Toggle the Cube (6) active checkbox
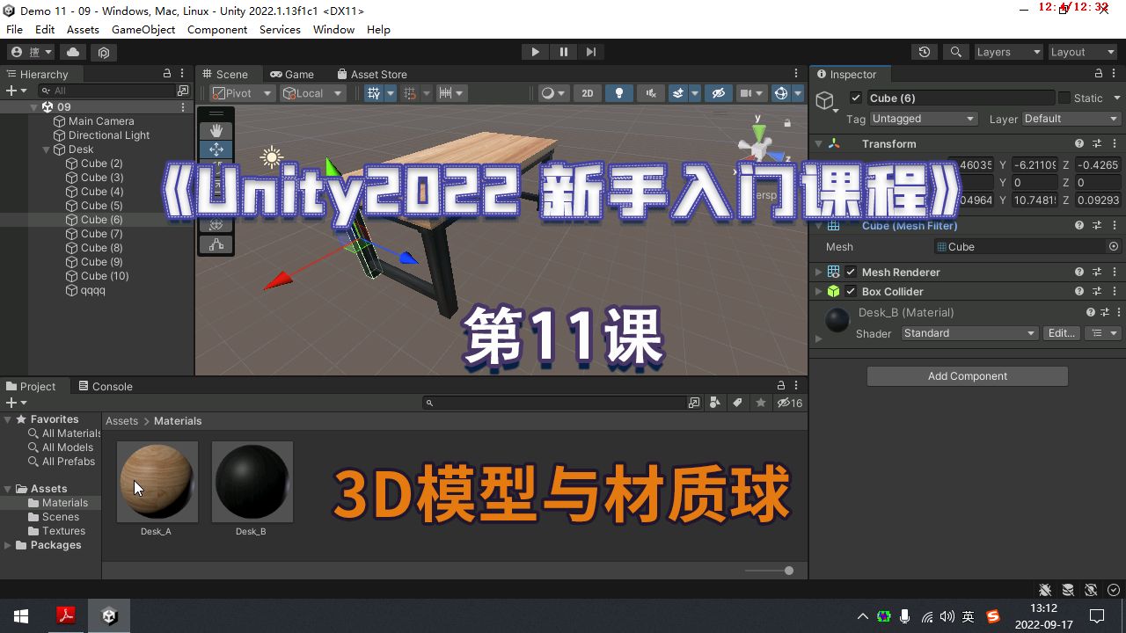Screen dimensions: 1126x633 [856, 98]
